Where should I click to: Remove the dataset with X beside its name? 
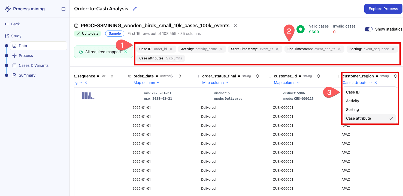pos(235,26)
